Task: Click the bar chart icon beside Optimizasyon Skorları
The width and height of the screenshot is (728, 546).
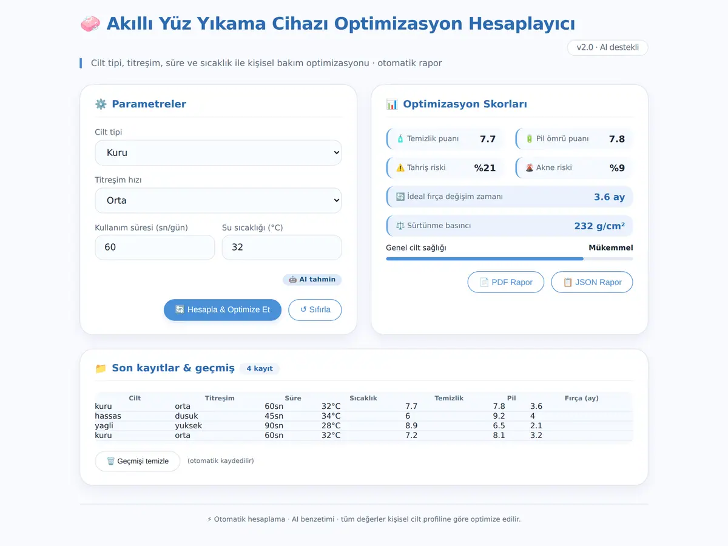Action: [x=392, y=104]
